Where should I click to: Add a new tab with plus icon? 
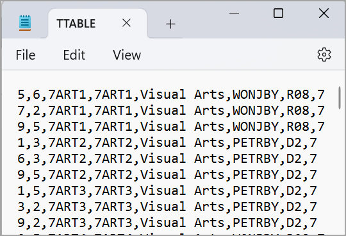point(170,24)
